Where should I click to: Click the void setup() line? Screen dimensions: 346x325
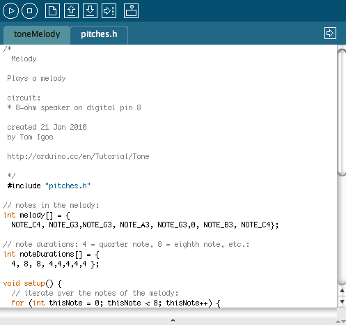[33, 284]
